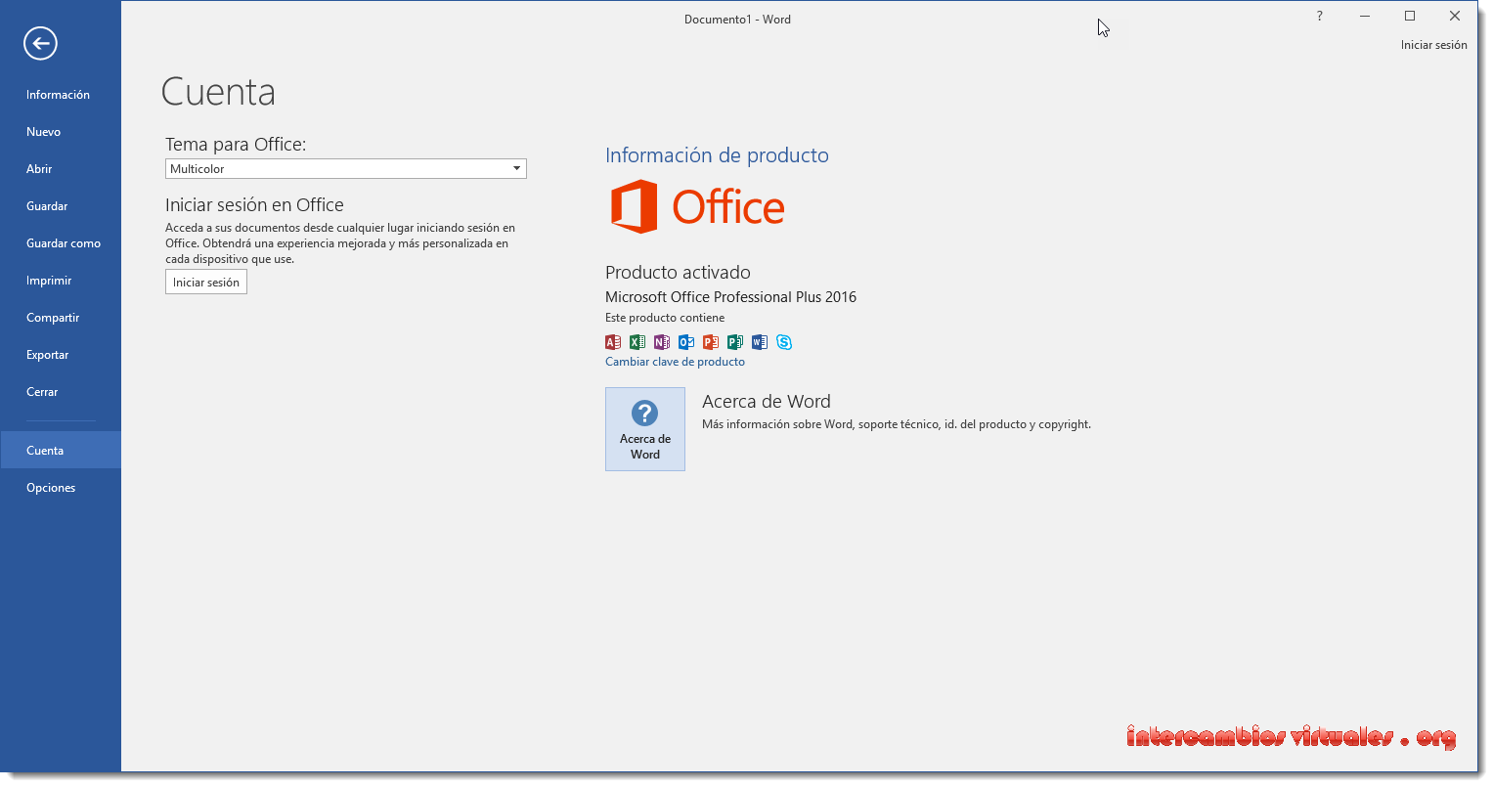
Task: Click the 'Microsoft Office Professional Plus 2016' text
Action: coord(730,297)
